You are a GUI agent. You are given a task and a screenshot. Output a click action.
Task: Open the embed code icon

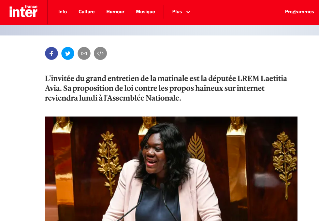(100, 53)
